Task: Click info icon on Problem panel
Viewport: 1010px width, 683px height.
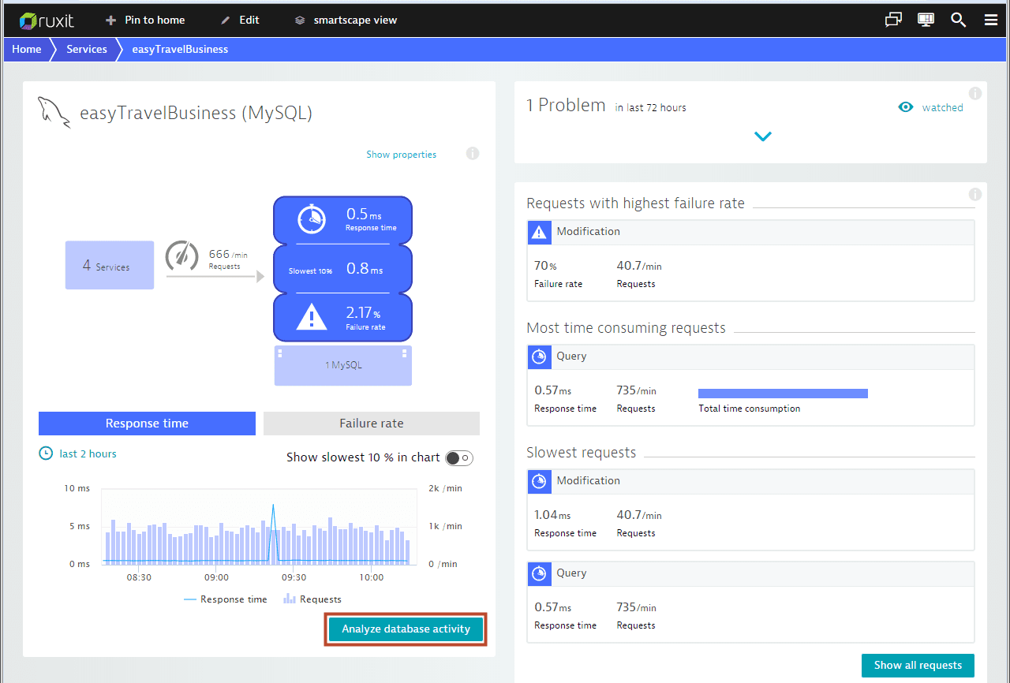Action: (975, 93)
